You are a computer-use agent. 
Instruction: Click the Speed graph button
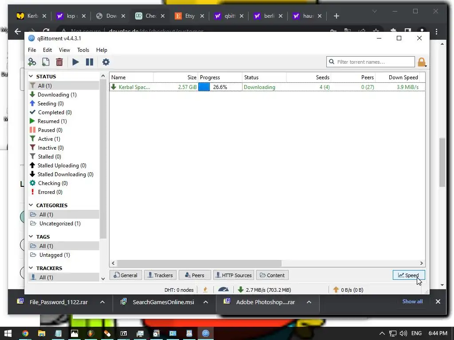(x=408, y=275)
